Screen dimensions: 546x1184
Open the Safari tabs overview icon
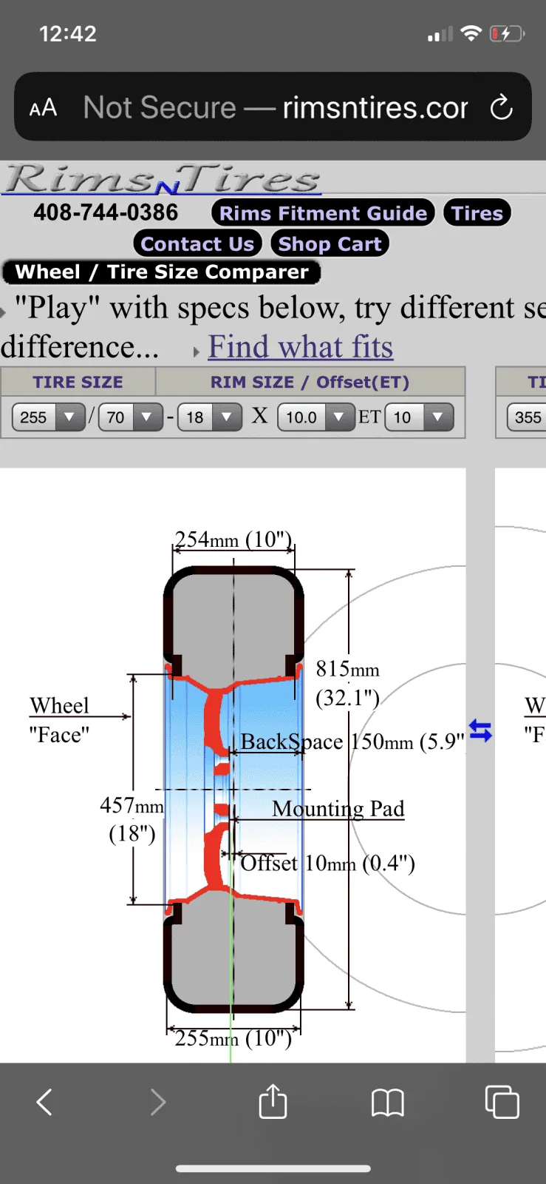click(502, 1102)
